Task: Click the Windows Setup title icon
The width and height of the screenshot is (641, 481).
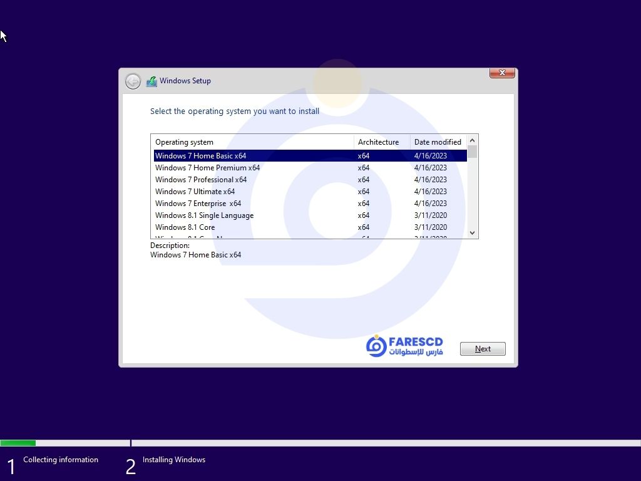Action: click(x=151, y=81)
